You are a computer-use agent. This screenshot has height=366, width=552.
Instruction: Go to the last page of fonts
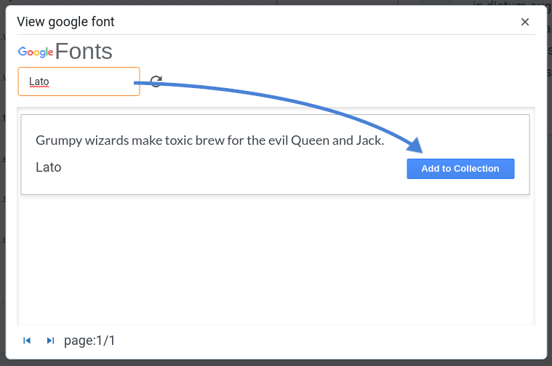[x=50, y=341]
